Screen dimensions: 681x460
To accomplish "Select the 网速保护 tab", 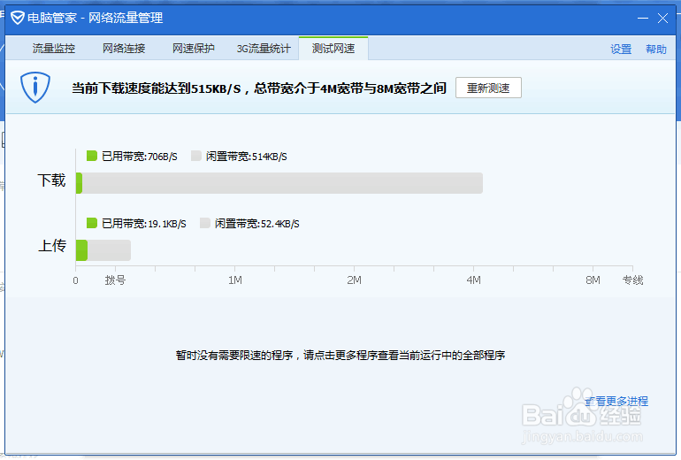I will [194, 49].
